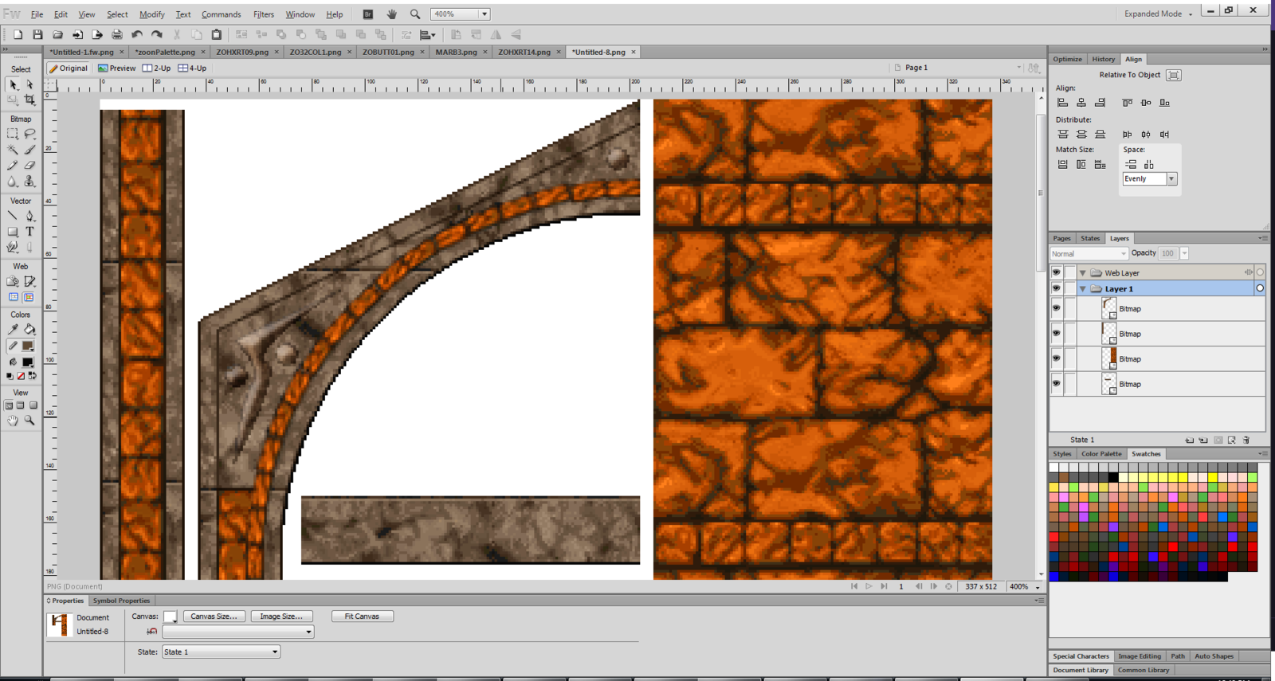Switch to 2-Up view button
Viewport: 1275px width, 681px height.
[156, 68]
